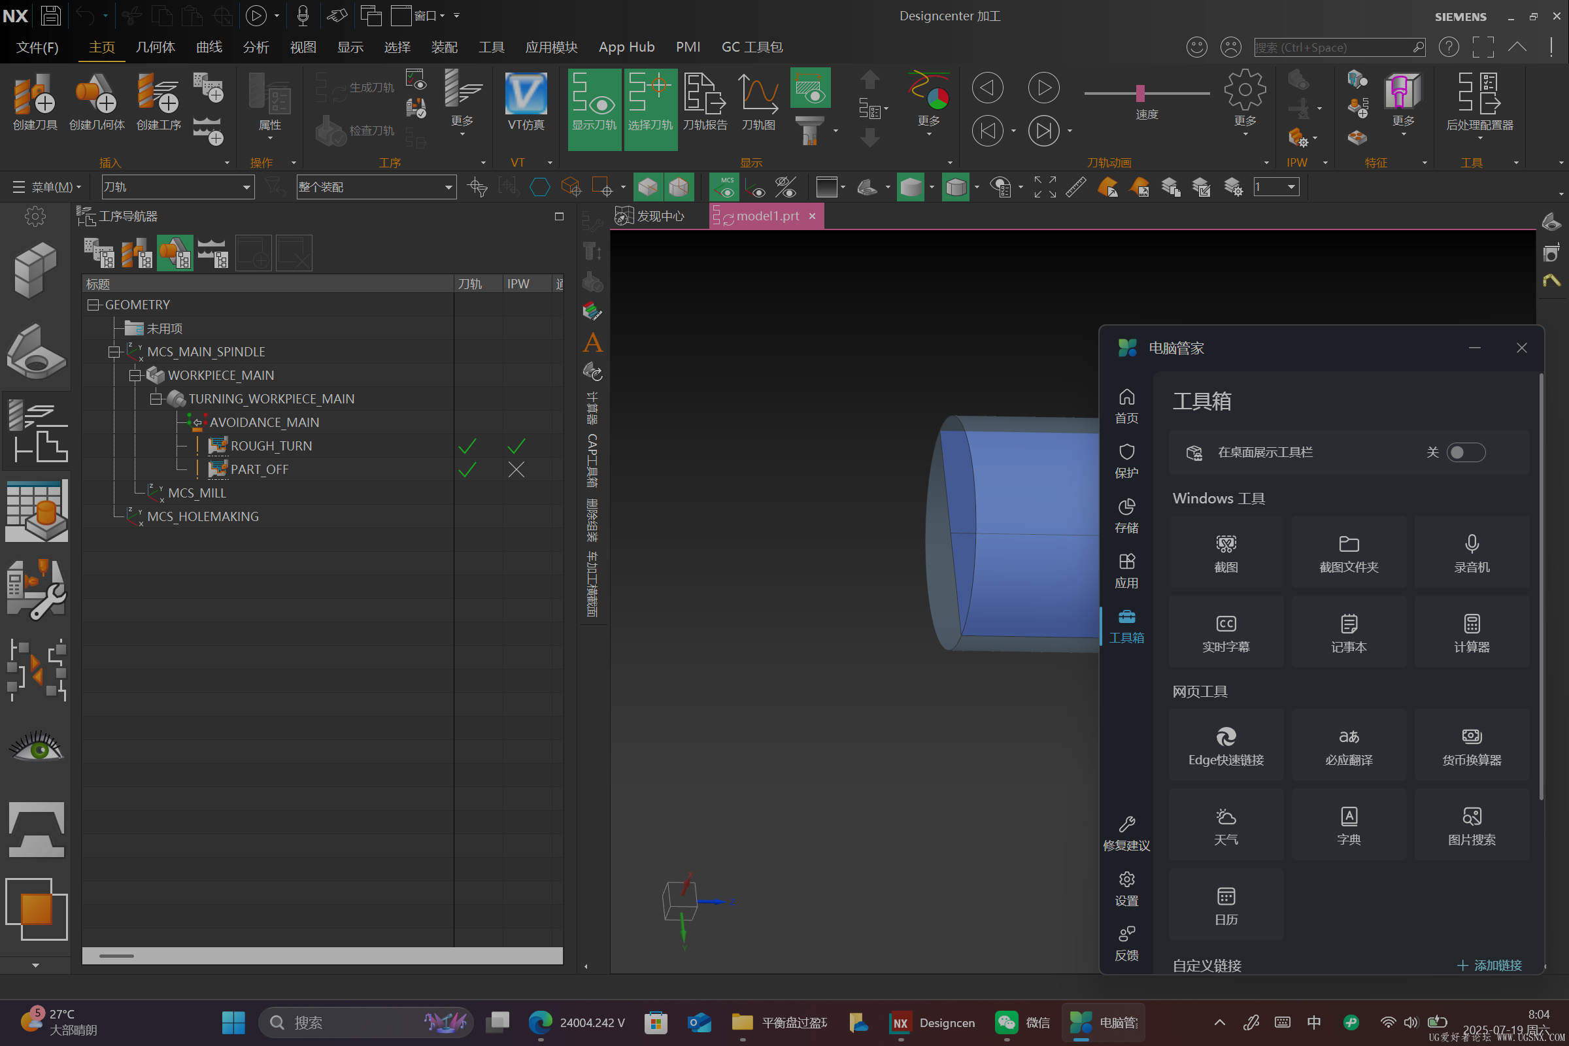1569x1046 pixels.
Task: Click the 添加链接 add link button
Action: tap(1489, 966)
